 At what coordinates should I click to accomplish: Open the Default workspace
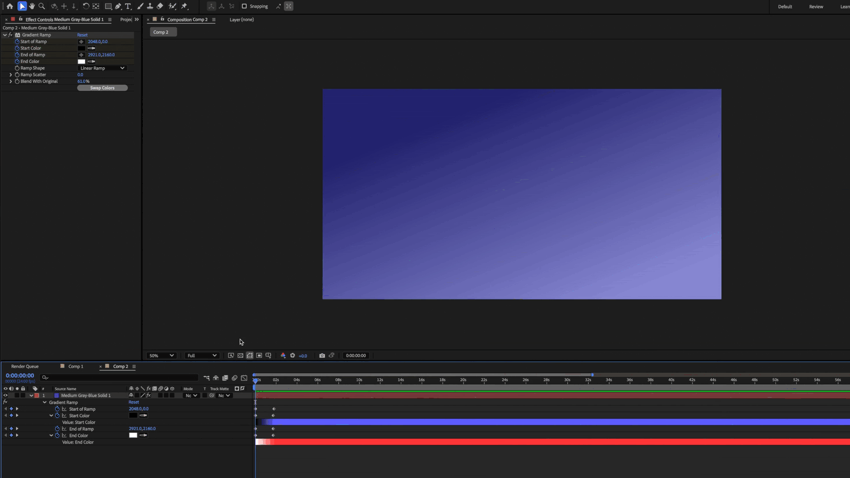click(785, 7)
